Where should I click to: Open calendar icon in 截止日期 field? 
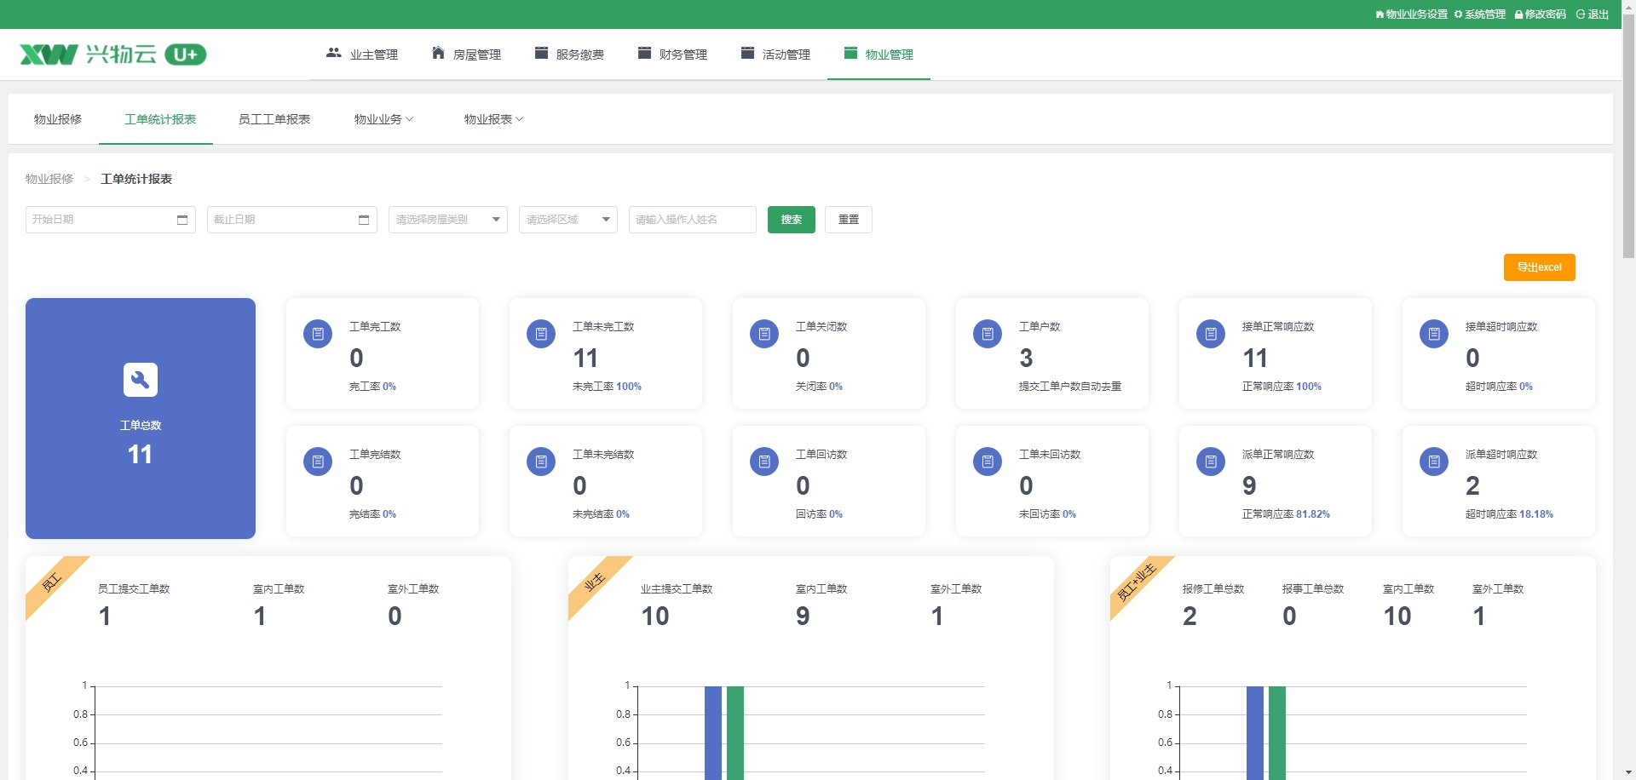[364, 220]
